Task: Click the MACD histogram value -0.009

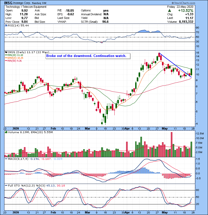Action: point(57,159)
